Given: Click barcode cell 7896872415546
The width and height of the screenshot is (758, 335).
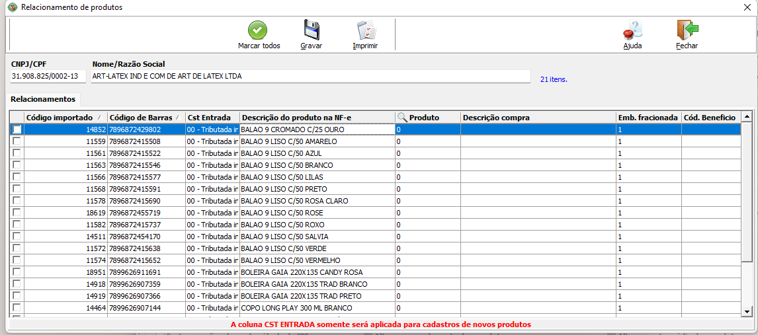Looking at the screenshot, I should coord(146,165).
